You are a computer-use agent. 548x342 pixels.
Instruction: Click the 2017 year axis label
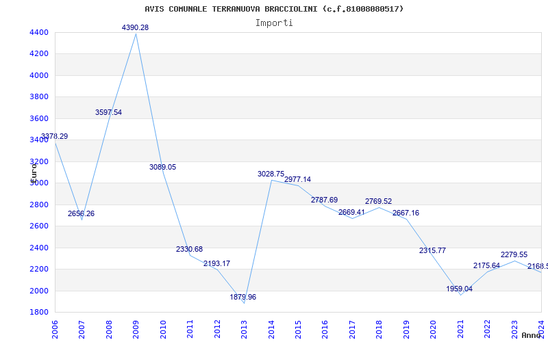point(352,329)
